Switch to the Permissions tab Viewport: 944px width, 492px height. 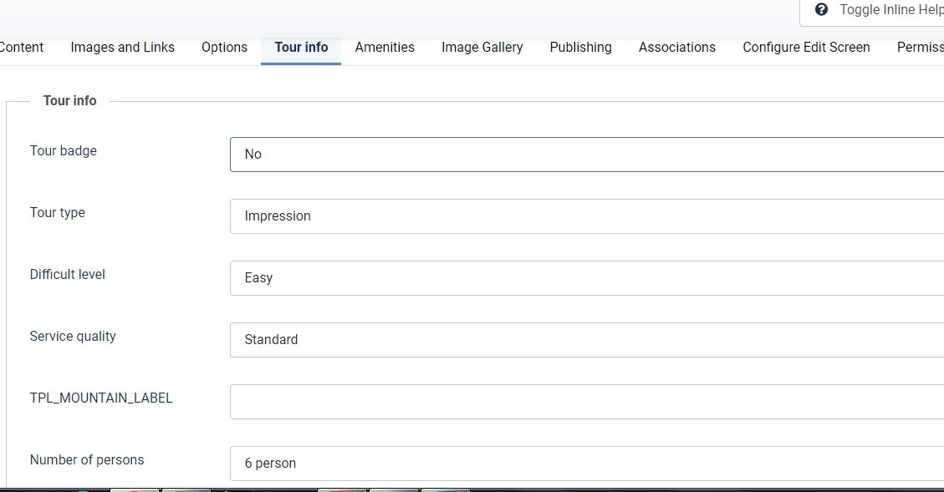[920, 48]
